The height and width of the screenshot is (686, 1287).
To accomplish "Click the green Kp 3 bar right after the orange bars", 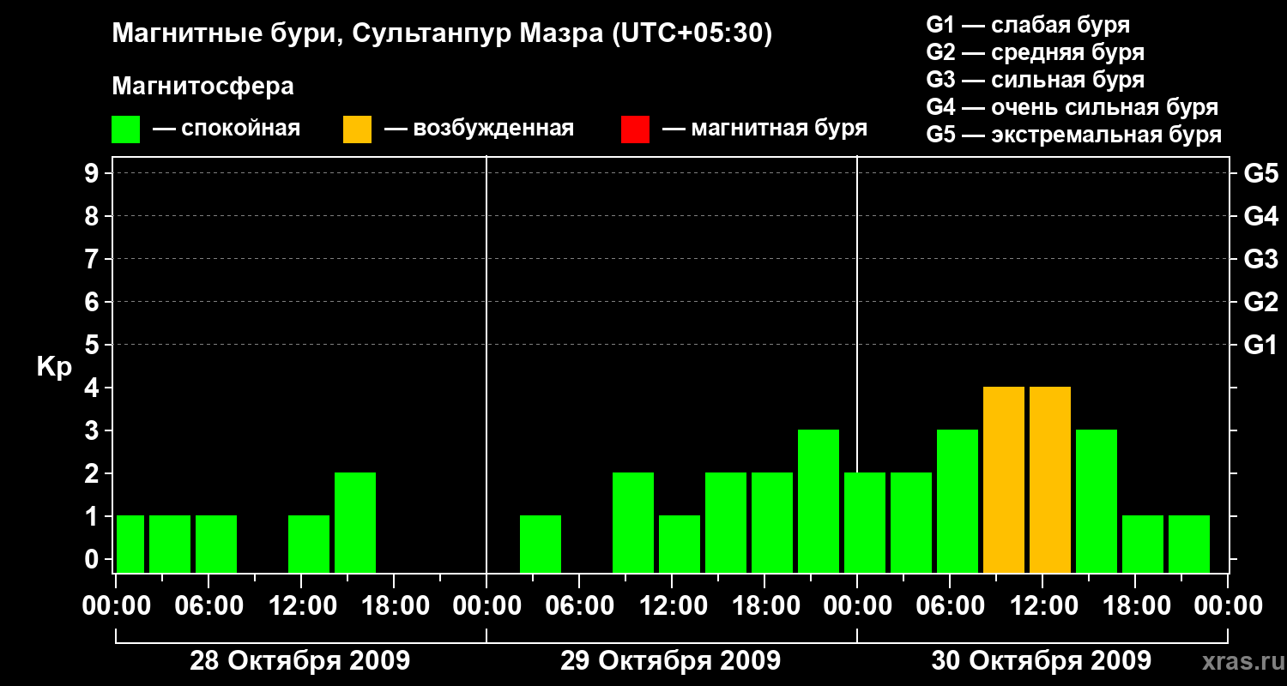I will click(x=1097, y=501).
